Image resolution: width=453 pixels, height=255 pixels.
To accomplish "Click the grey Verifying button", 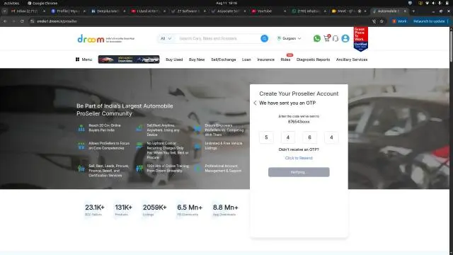I will (x=299, y=172).
